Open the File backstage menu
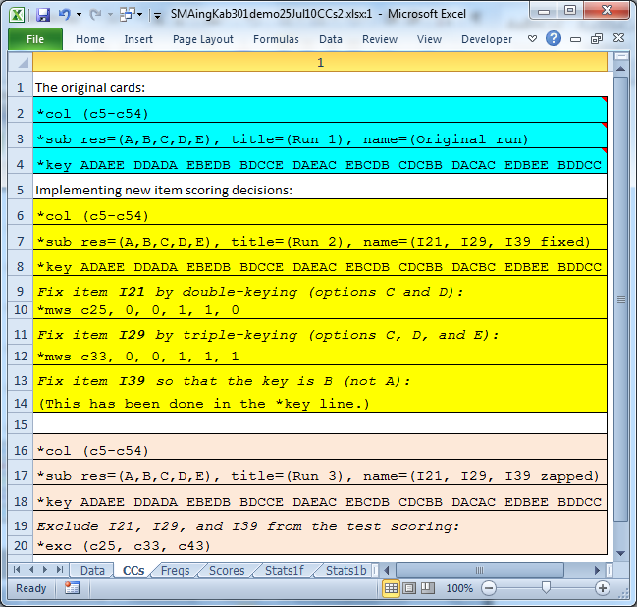 click(x=35, y=39)
